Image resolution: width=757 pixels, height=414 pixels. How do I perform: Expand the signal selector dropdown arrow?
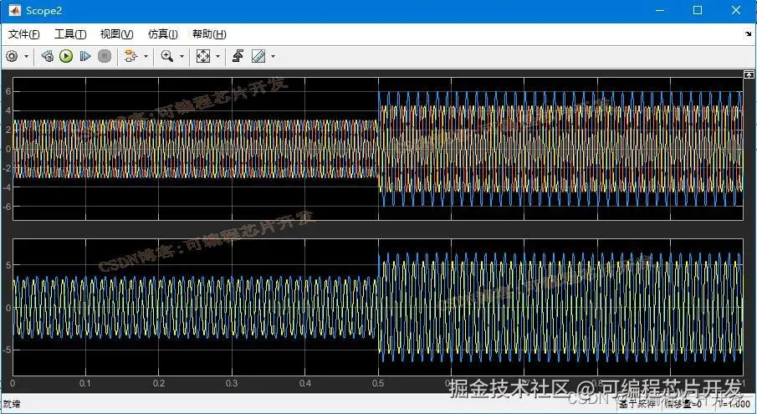point(146,57)
